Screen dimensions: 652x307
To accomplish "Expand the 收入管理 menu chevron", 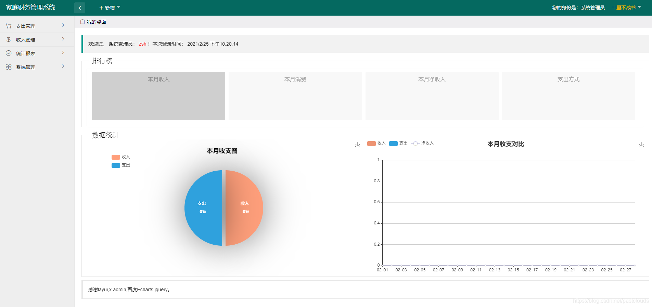I will click(63, 39).
